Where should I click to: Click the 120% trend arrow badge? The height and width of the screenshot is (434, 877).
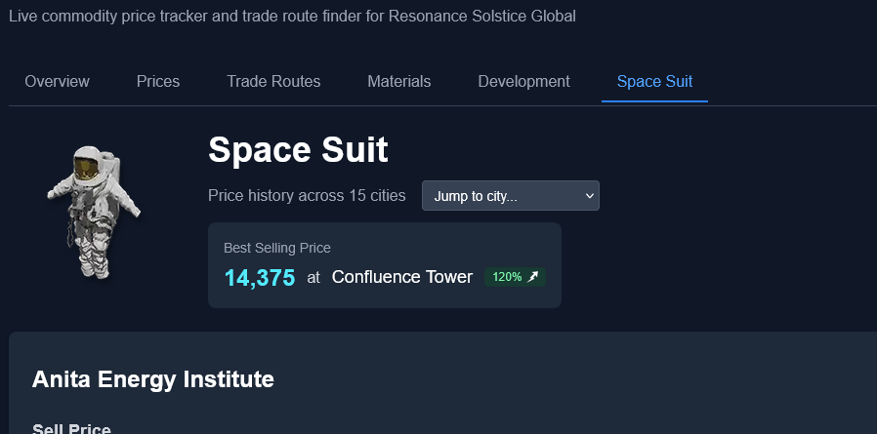coord(515,277)
